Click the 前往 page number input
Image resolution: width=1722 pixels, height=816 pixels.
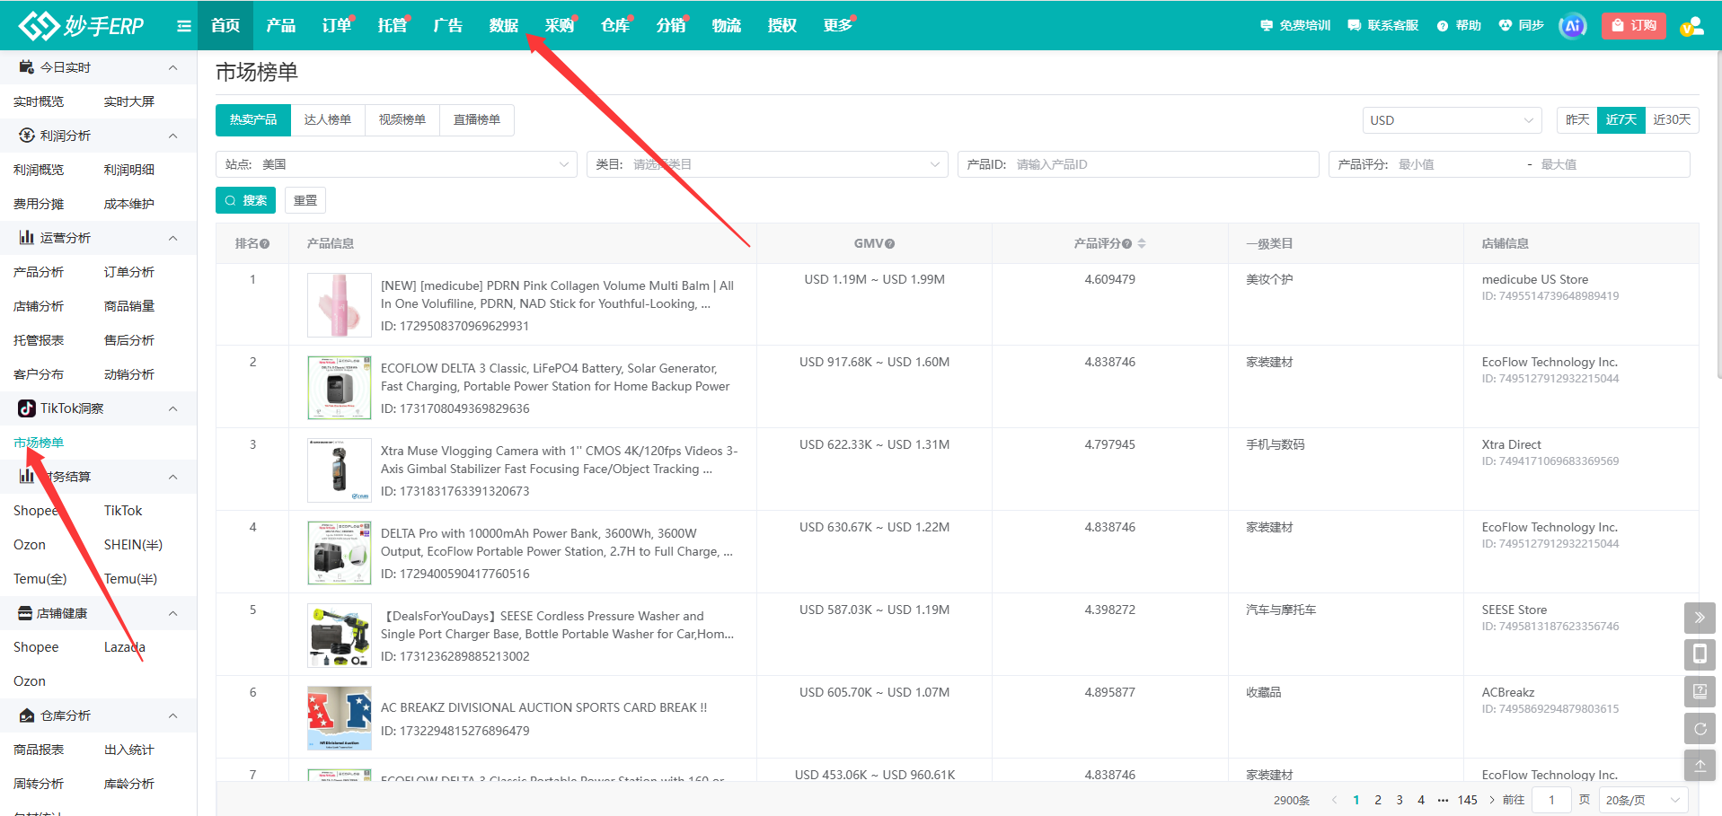coord(1551,800)
